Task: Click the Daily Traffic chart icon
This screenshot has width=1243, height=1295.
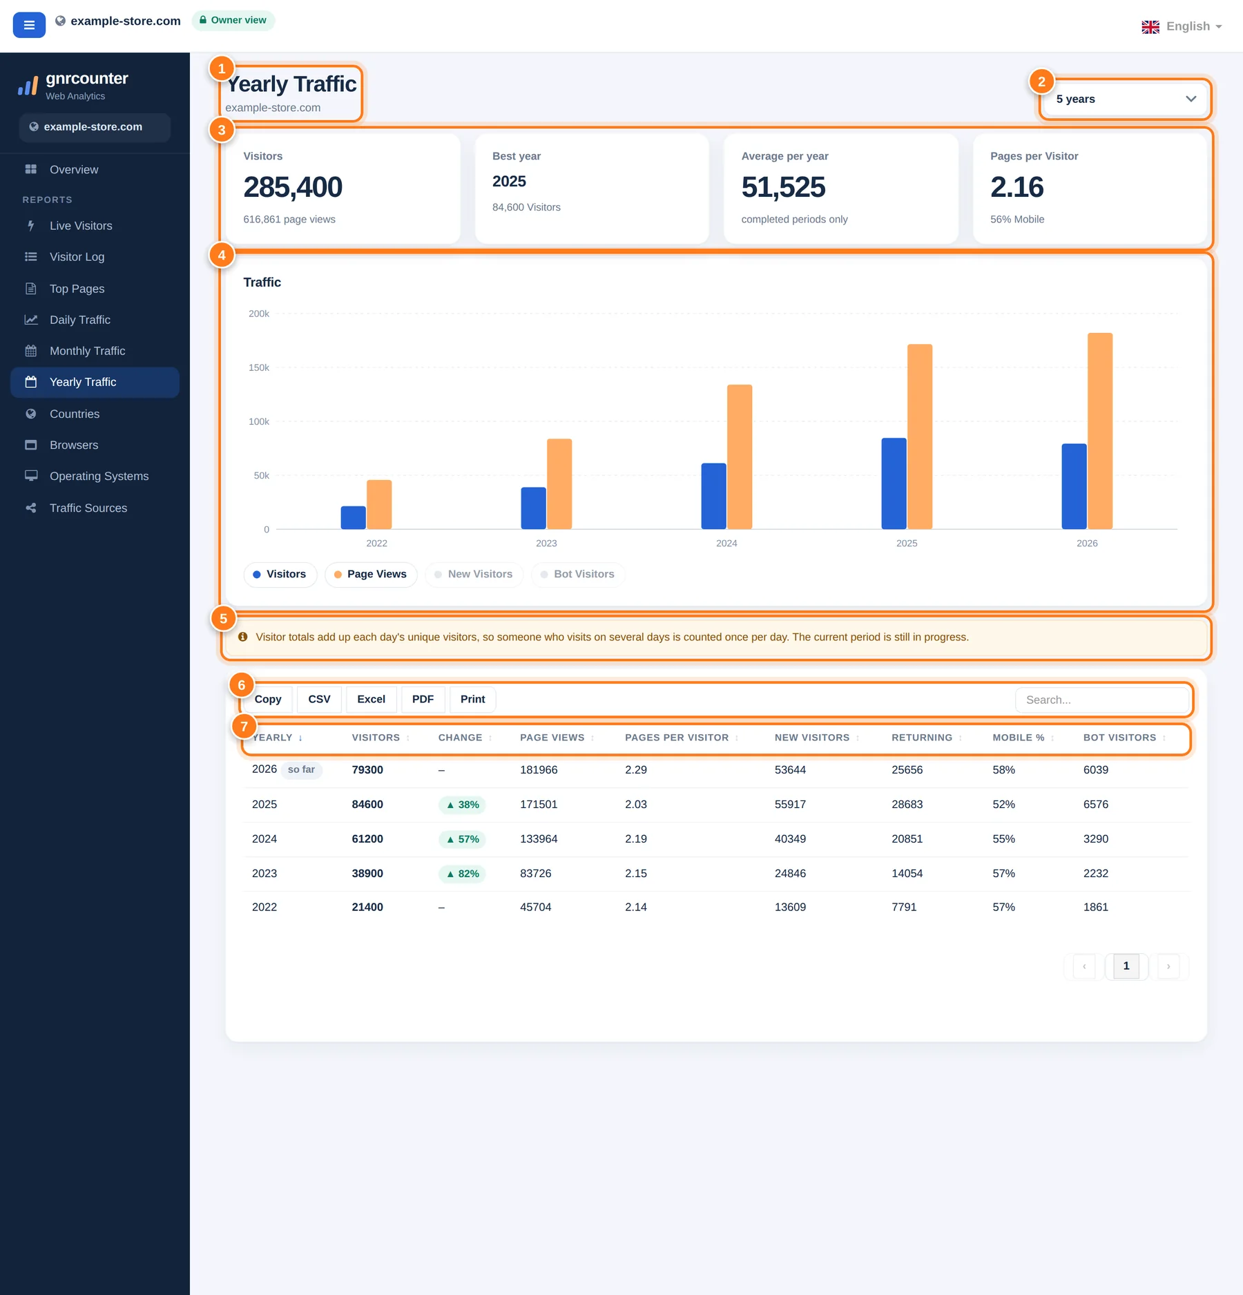Action: 30,320
